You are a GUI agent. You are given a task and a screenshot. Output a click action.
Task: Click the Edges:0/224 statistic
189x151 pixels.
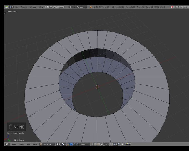coord(118,7)
